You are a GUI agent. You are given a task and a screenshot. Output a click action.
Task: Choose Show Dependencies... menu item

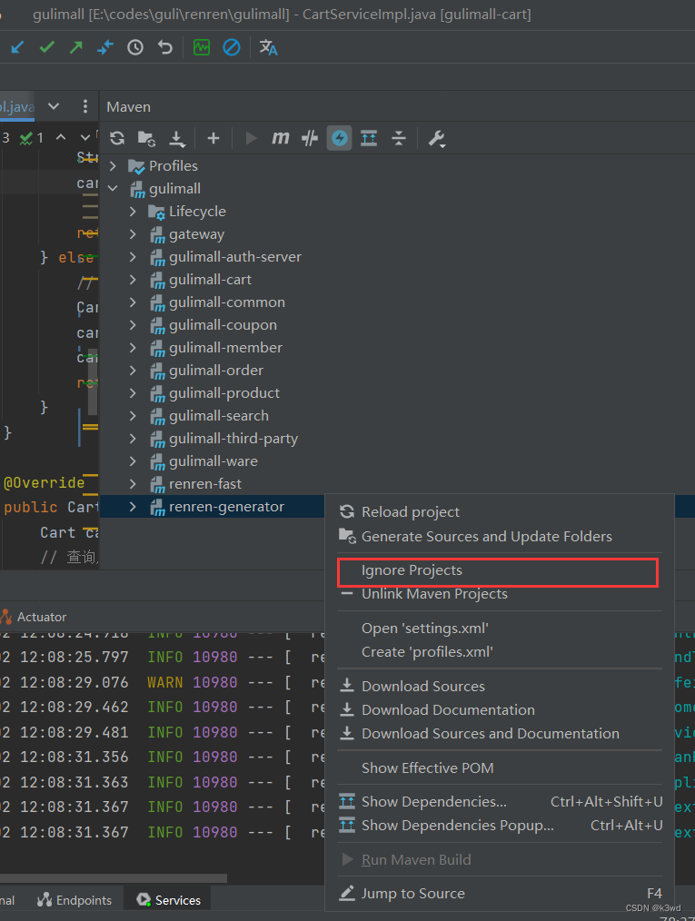(500, 802)
